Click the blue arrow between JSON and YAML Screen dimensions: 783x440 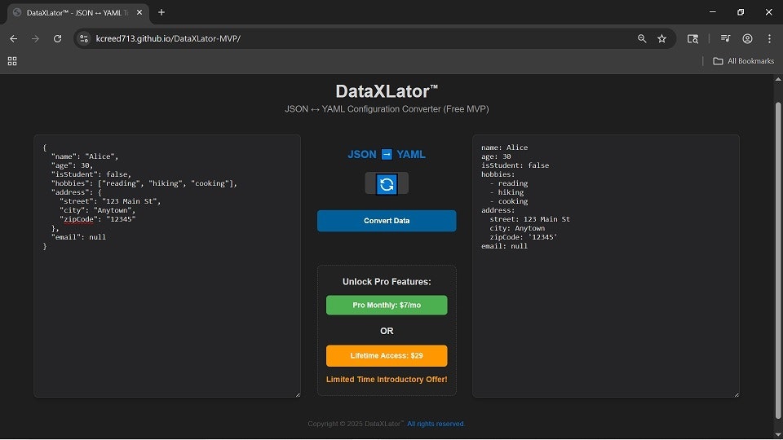pyautogui.click(x=387, y=155)
